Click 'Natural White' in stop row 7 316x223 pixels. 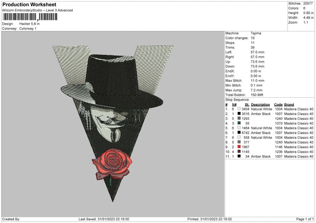coord(262,137)
